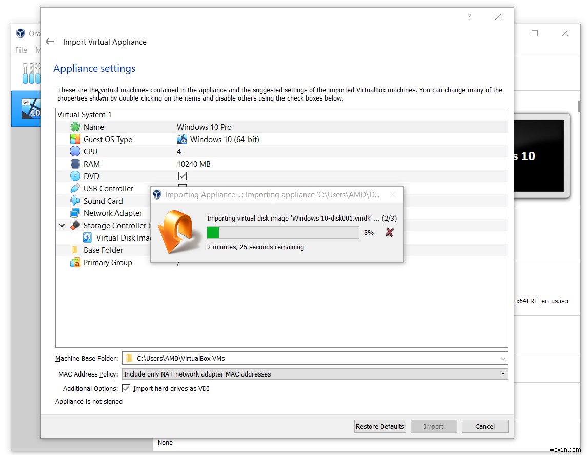
Task: Open the Machine Base Folder dropdown
Action: tap(502, 358)
